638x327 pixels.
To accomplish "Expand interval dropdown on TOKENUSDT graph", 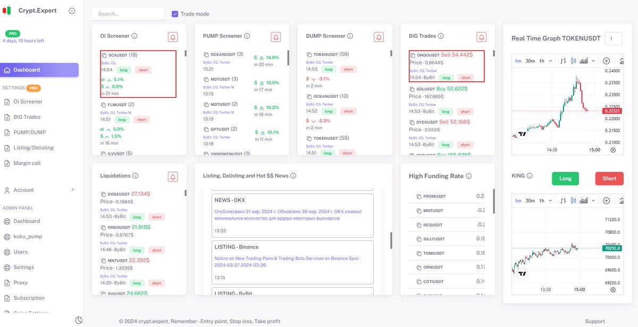I will [x=550, y=61].
